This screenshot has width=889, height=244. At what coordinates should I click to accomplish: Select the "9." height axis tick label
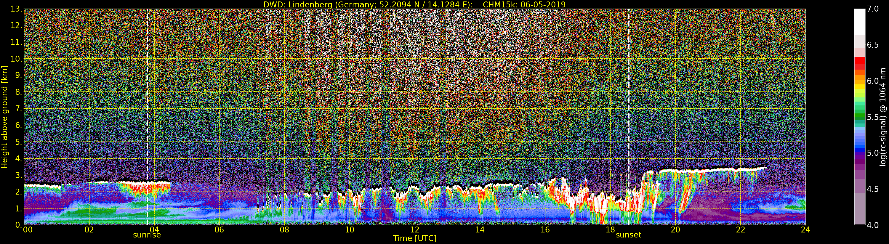18,76
